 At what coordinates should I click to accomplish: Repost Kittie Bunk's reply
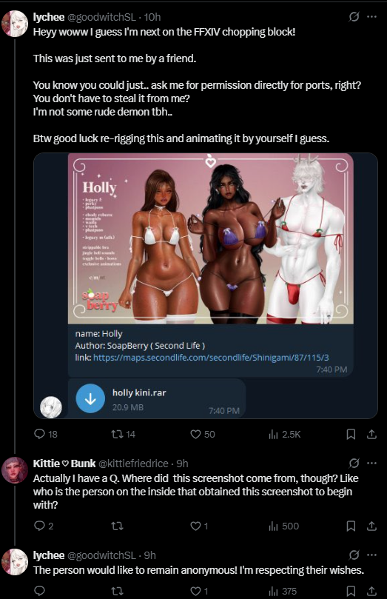point(117,526)
